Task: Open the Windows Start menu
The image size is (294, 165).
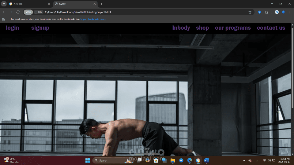Action: tap(88, 160)
